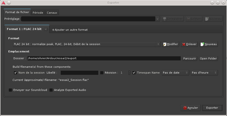Enable the Révision checkbox
Viewport: 227px width, 116px height.
pyautogui.click(x=102, y=73)
